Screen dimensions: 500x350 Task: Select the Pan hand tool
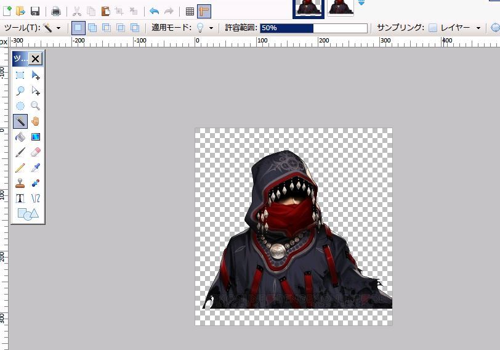tap(35, 121)
